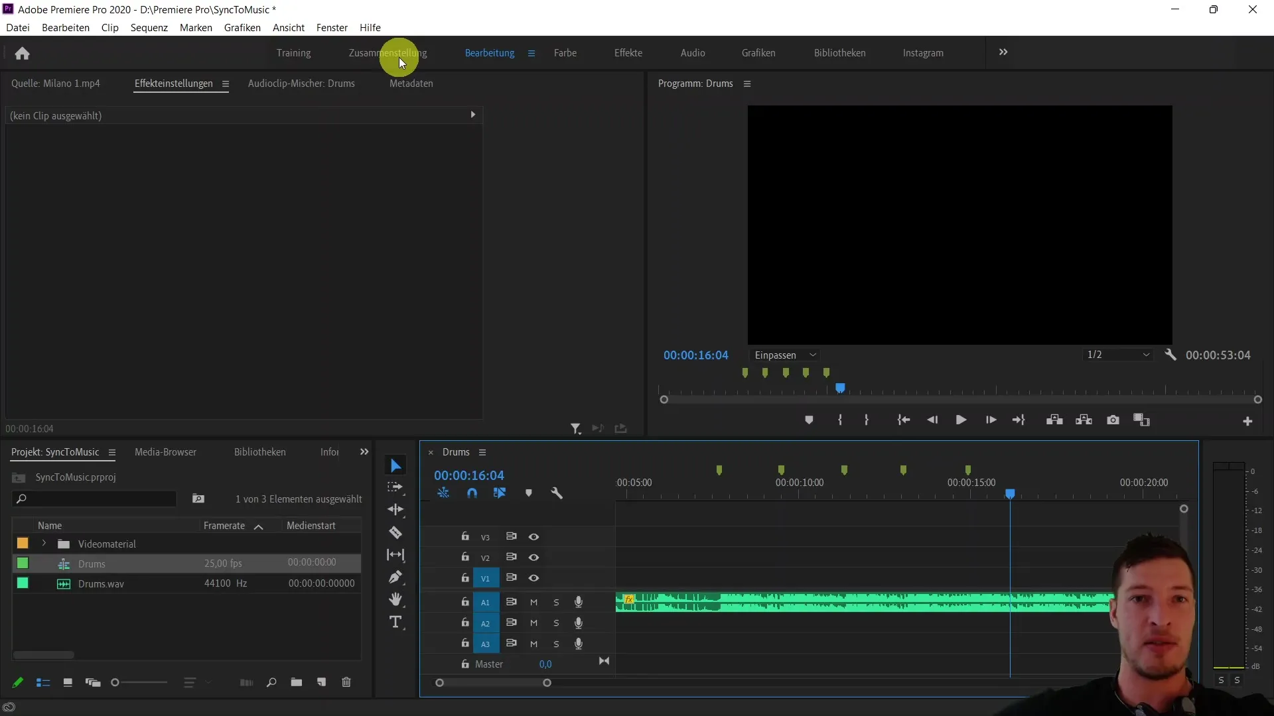Mute audio track A1
Screen dimensions: 1274x716
[x=533, y=602]
